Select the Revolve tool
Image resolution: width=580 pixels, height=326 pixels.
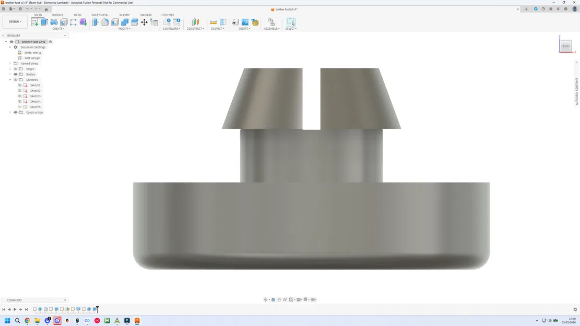point(54,22)
